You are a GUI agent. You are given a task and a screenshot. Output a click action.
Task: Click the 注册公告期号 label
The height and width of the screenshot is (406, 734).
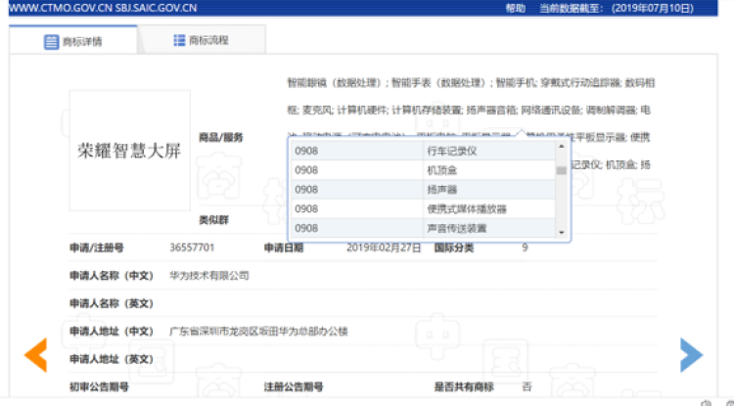coord(294,386)
